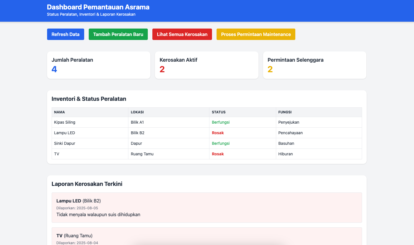Click the Tidak menyala walaupun suis description
The height and width of the screenshot is (245, 414).
click(x=98, y=215)
